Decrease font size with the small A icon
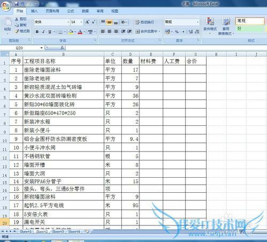 (93, 22)
